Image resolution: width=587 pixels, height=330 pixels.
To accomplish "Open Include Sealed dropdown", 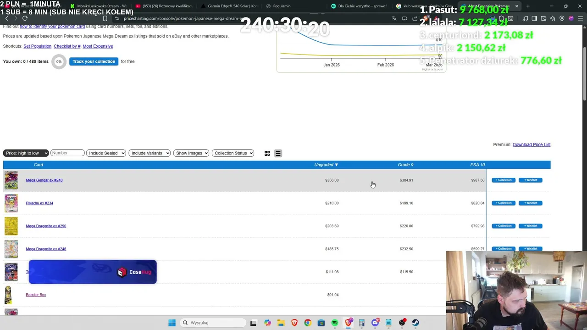I will pos(106,153).
